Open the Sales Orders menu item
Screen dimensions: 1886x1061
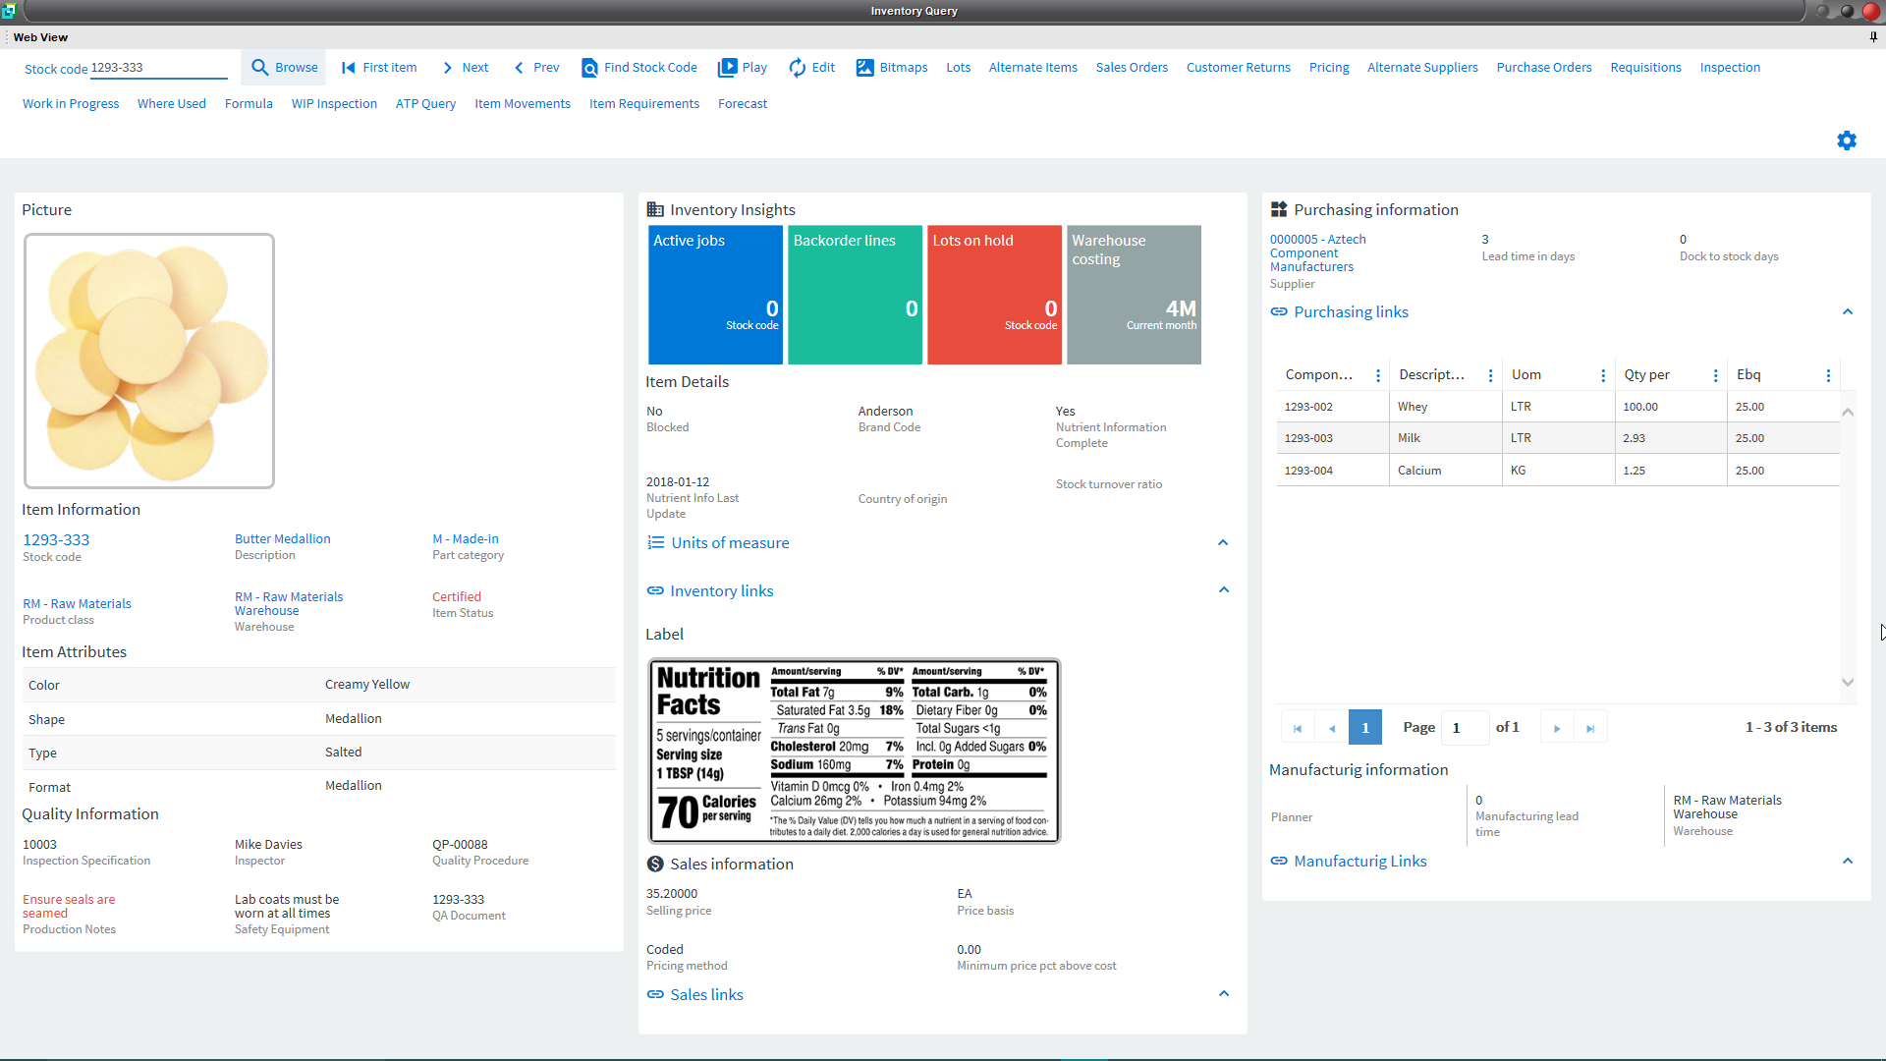tap(1132, 68)
